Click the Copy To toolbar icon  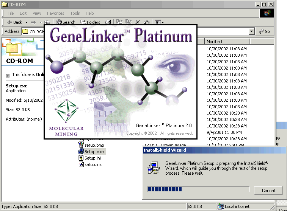128,22
